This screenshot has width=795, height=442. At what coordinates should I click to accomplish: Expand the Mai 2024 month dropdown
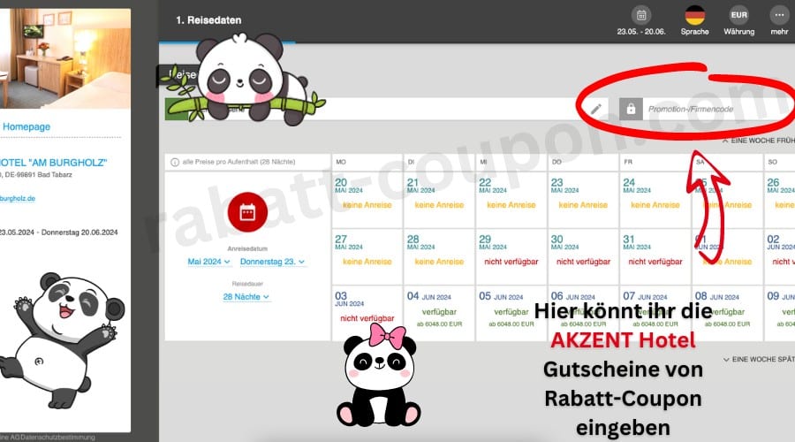208,262
